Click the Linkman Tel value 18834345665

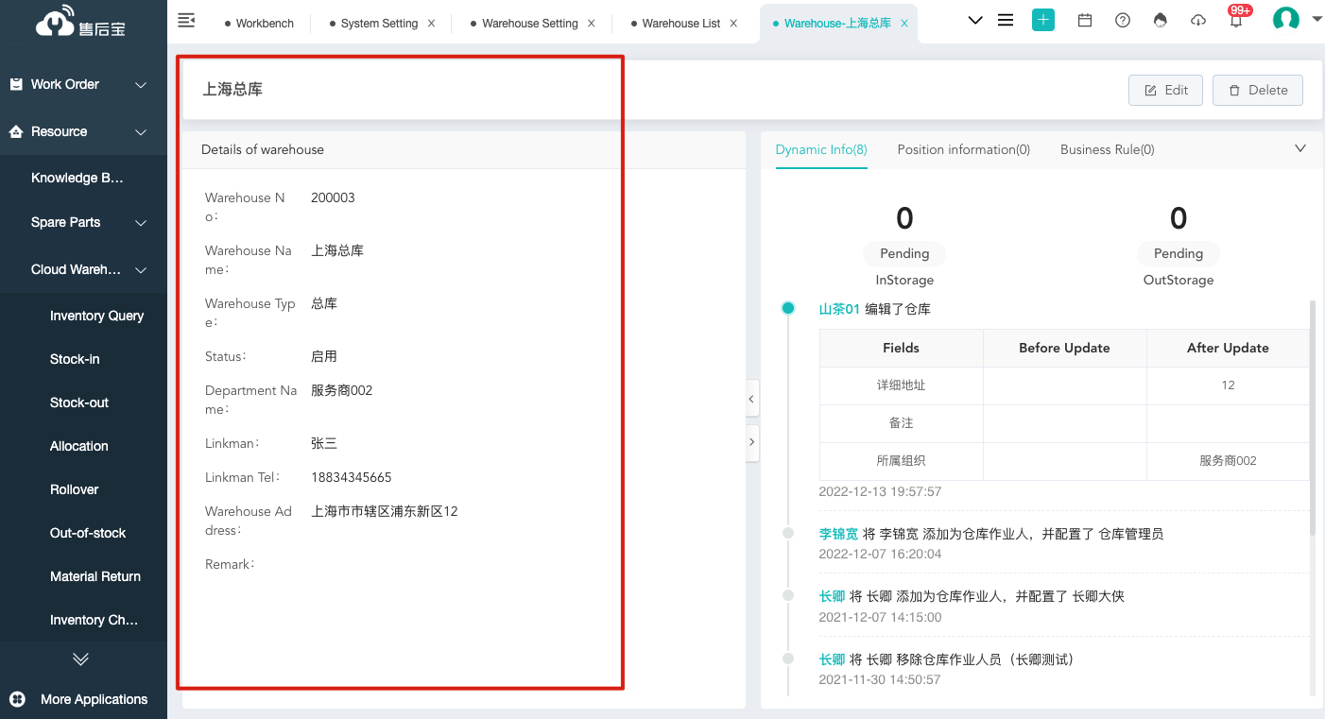352,477
